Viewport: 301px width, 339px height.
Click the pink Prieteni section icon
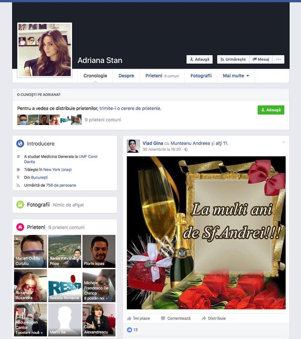(x=20, y=227)
